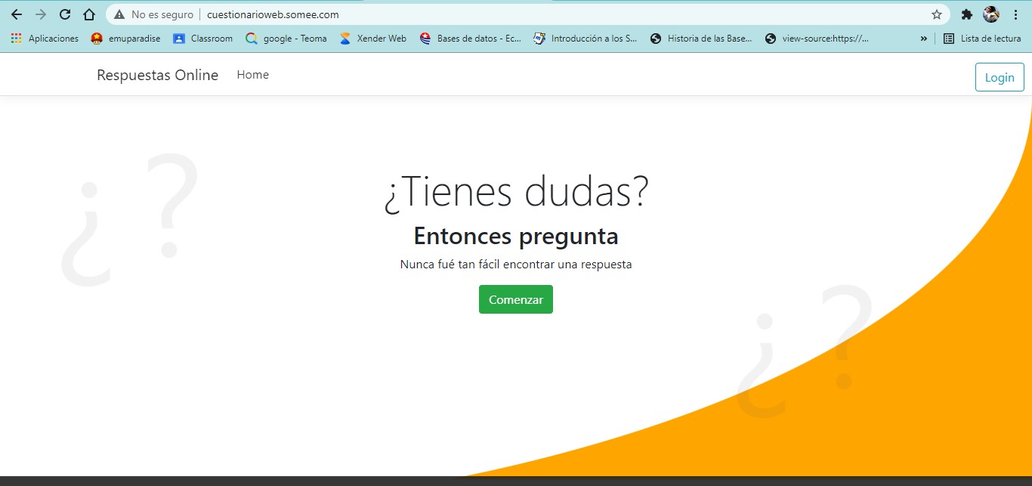This screenshot has width=1032, height=486.
Task: Click the Home navigation item
Action: [x=252, y=75]
